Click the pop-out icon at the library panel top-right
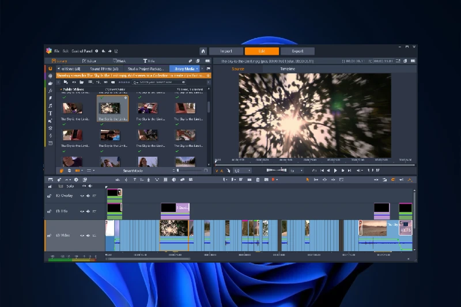This screenshot has width=461, height=307. (x=198, y=61)
